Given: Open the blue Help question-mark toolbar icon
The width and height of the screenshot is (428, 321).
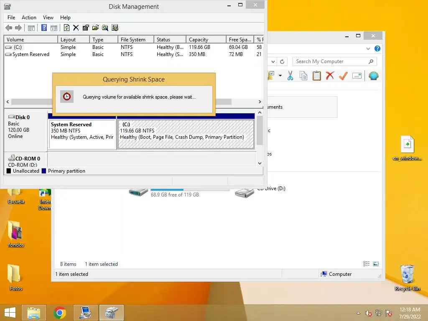Looking at the screenshot, I should pyautogui.click(x=44, y=28).
